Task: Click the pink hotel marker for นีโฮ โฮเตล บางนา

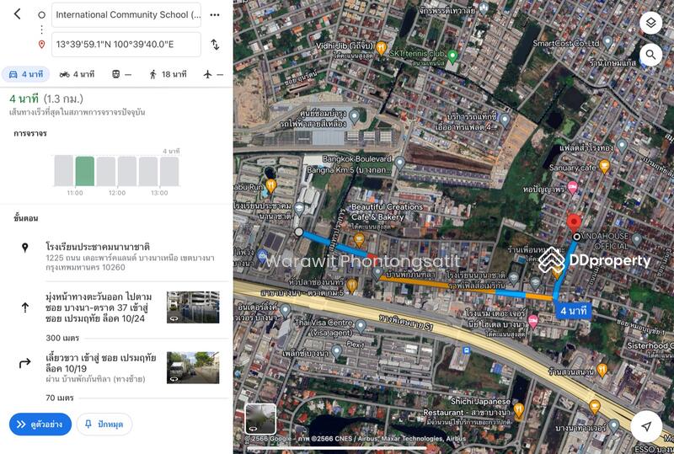Action: coord(533,321)
